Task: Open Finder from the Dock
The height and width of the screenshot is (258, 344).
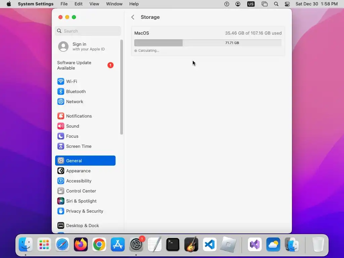Action: pos(26,245)
